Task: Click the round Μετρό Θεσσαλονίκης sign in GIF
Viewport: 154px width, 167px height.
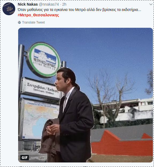Action: 43,60
